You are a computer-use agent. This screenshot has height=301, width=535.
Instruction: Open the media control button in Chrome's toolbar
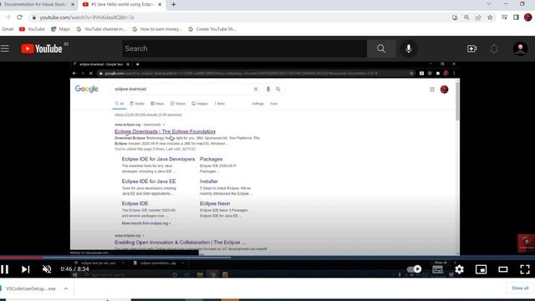pyautogui.click(x=504, y=17)
